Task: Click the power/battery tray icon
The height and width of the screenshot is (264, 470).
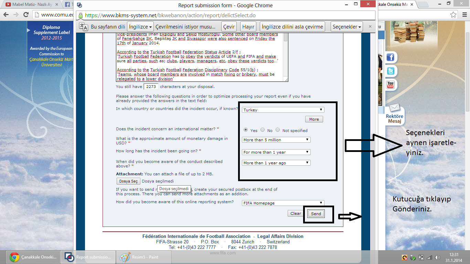Action: pos(421,257)
